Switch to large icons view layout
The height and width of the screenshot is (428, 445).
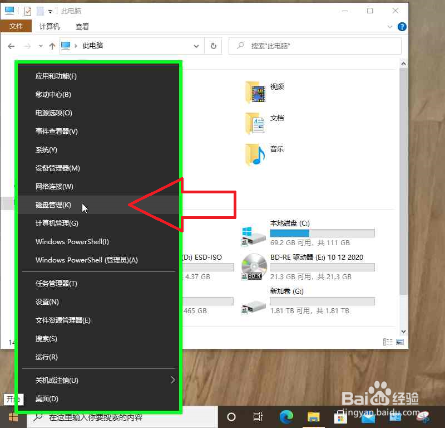click(x=400, y=342)
